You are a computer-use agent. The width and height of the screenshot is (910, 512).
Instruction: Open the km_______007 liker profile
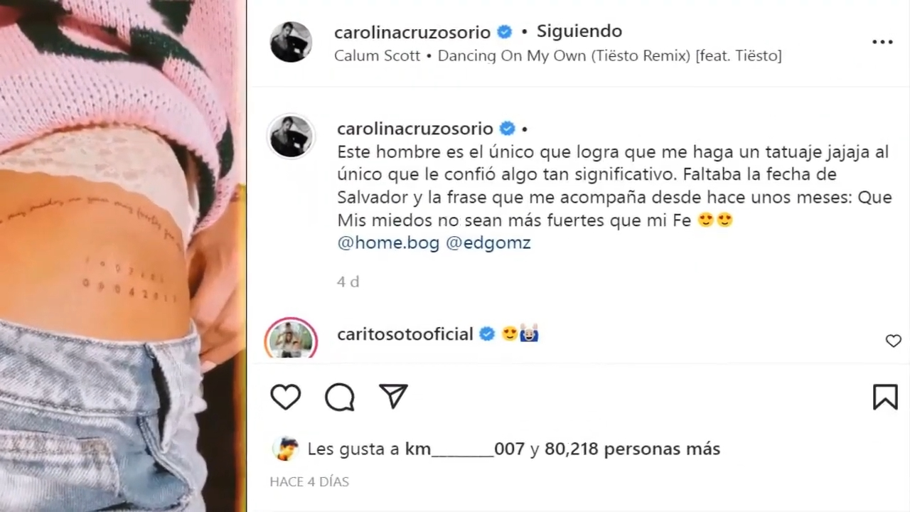[x=465, y=449]
